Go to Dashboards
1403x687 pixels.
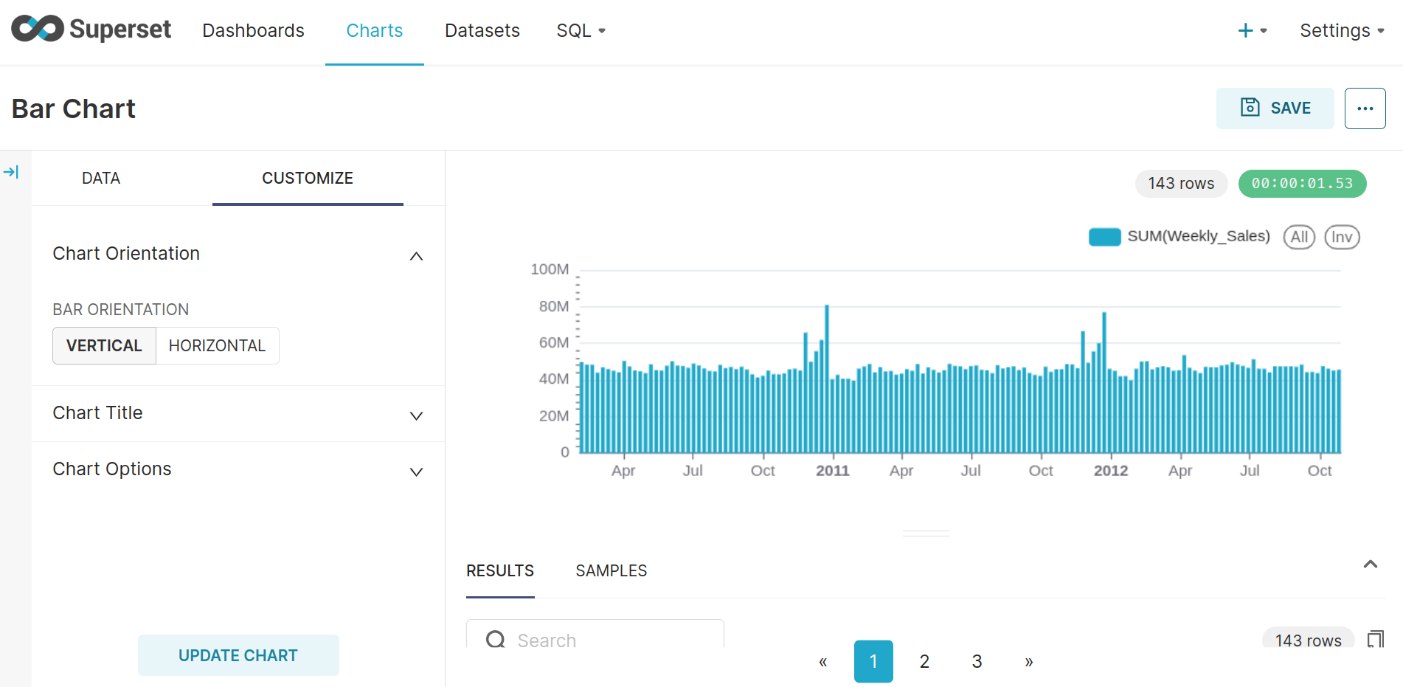pyautogui.click(x=253, y=30)
